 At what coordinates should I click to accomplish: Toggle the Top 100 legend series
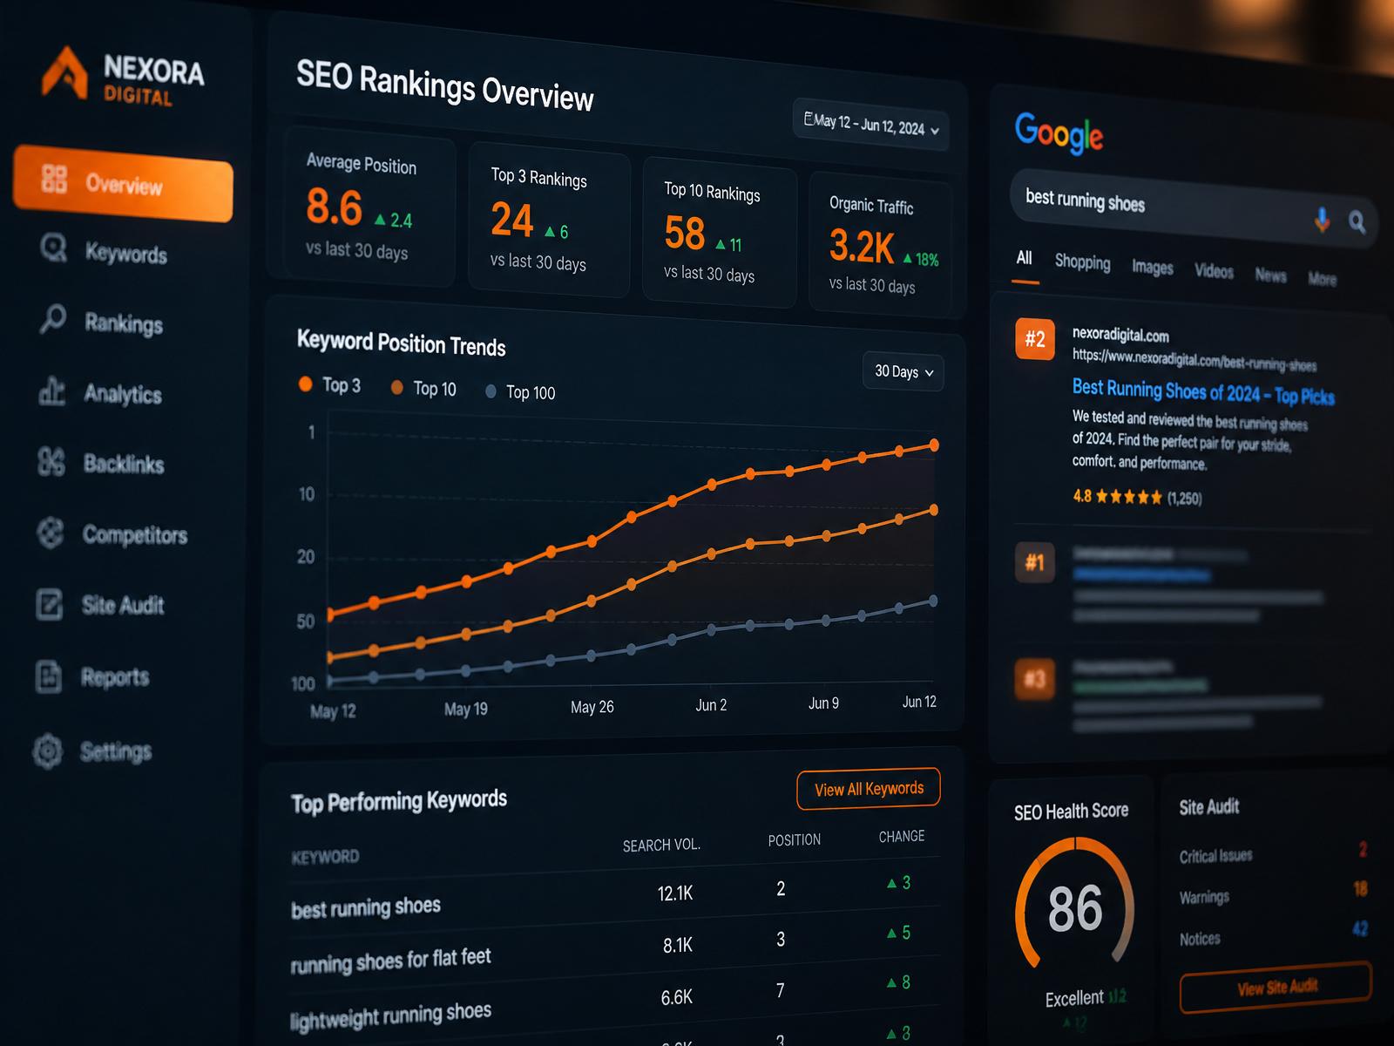[520, 392]
